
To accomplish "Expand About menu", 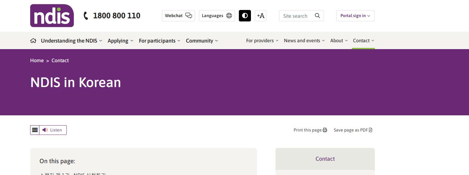I will point(339,41).
